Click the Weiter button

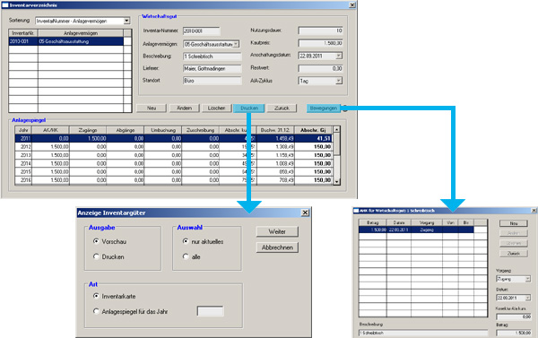[x=277, y=231]
